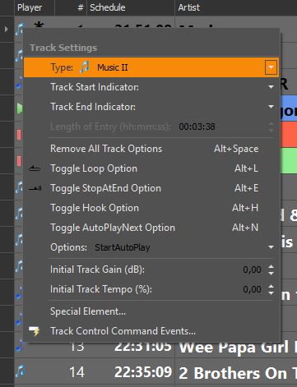This screenshot has height=387, width=297.
Task: Expand Track Start Indicator dropdown
Action: tap(271, 87)
